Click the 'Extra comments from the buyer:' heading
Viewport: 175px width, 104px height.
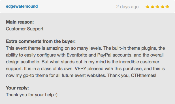point(41,41)
